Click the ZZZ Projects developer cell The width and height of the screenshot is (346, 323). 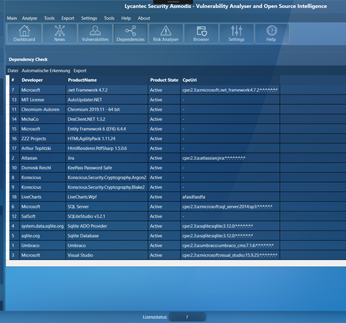[43, 138]
